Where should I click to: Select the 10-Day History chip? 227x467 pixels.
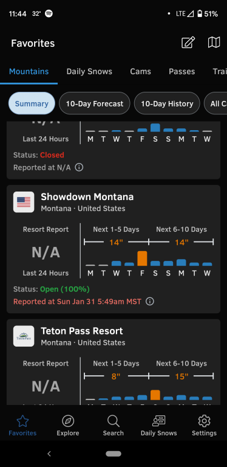pyautogui.click(x=167, y=103)
